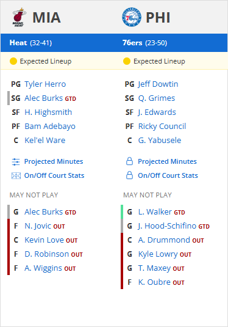Click Kevin Love in May Not Play list
The height and width of the screenshot is (327, 228).
[x=44, y=240]
